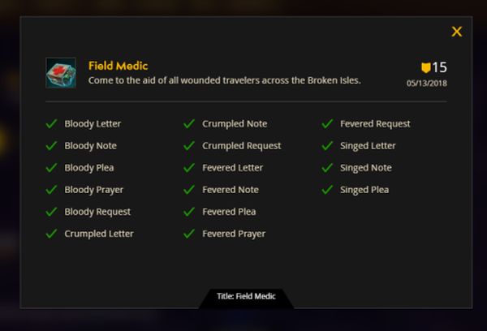Click the Field Medic medkit icon
The width and height of the screenshot is (487, 331).
click(x=61, y=73)
